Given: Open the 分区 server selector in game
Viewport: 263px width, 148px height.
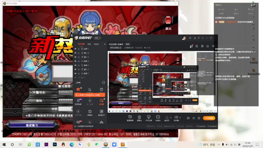Looking at the screenshot, I should [66, 109].
